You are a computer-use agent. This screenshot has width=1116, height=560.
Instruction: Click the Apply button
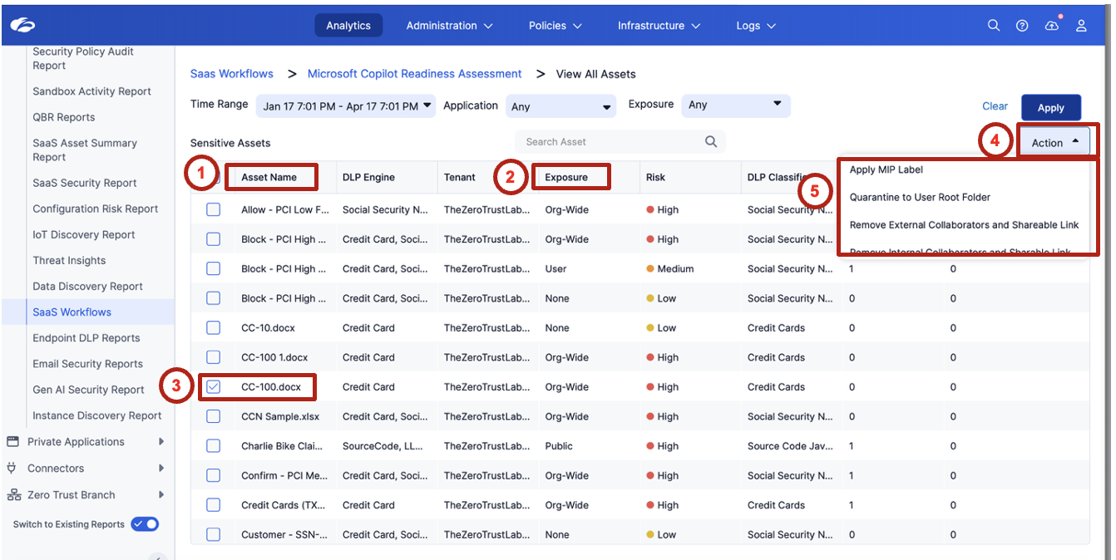[1050, 108]
